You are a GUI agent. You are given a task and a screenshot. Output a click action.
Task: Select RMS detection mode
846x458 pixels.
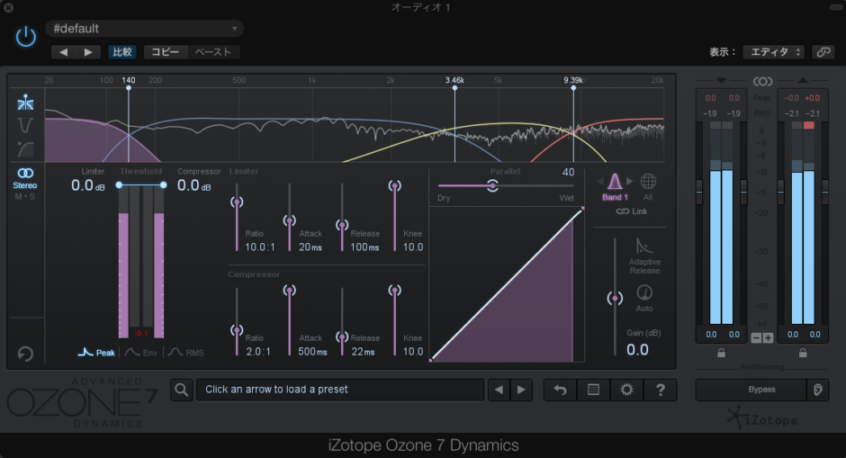[185, 353]
